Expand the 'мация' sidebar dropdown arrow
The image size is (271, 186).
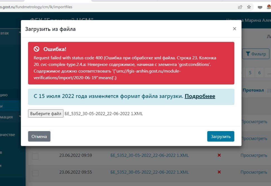tap(20, 117)
